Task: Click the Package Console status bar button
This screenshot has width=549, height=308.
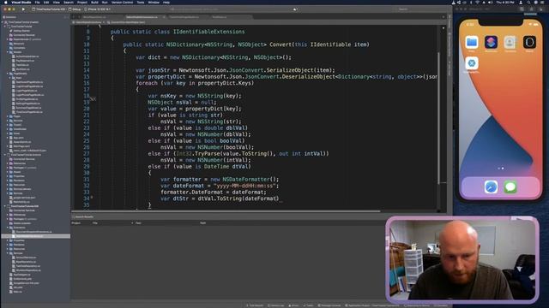Action: pyautogui.click(x=329, y=305)
